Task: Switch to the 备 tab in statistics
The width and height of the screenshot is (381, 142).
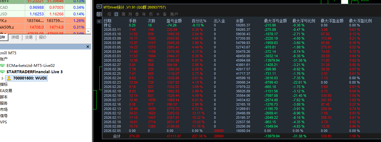Action: pos(165,14)
